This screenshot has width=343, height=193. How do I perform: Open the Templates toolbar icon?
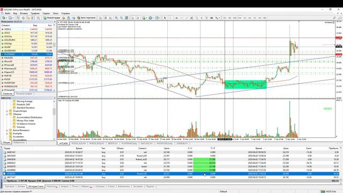(156, 18)
